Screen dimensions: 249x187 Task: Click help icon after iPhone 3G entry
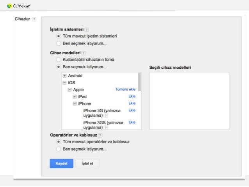106,116
